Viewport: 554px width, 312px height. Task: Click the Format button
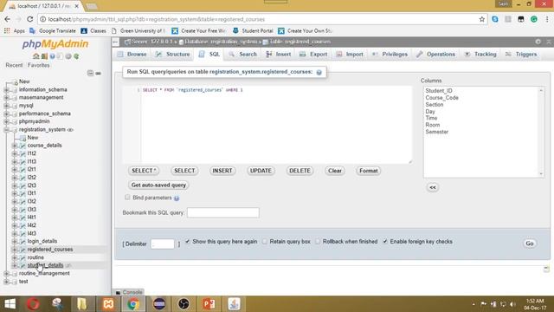(368, 171)
